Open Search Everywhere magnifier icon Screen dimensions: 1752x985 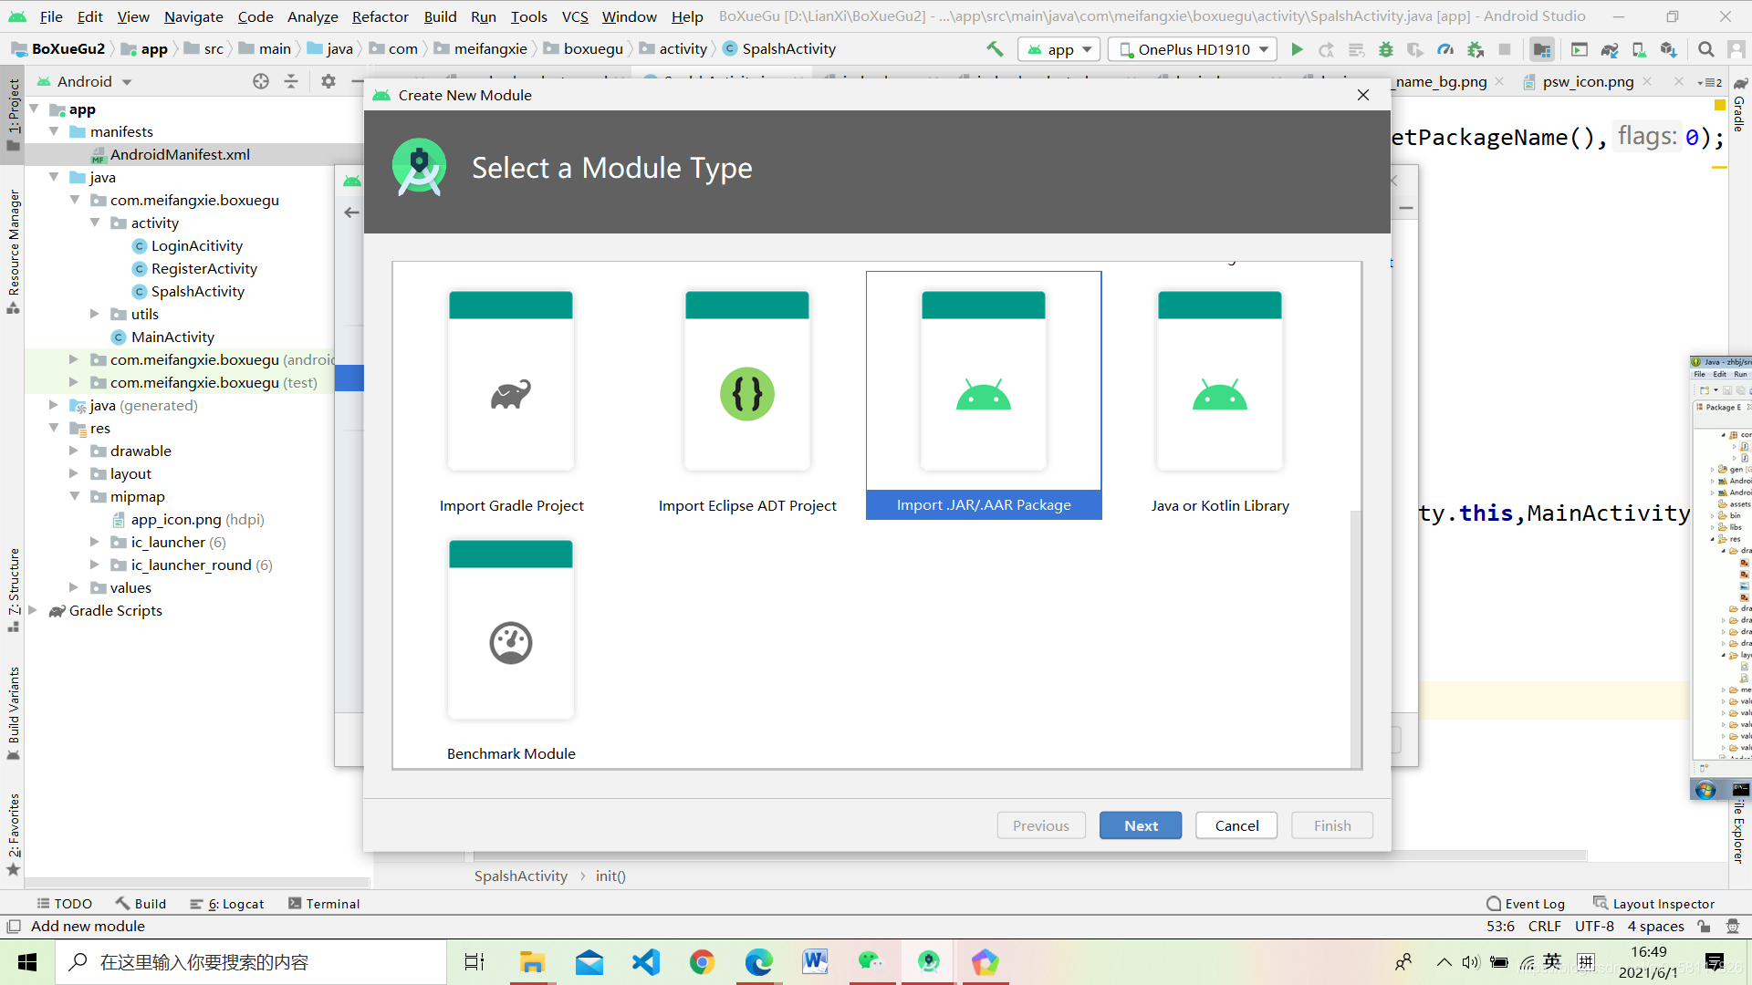pyautogui.click(x=1705, y=49)
